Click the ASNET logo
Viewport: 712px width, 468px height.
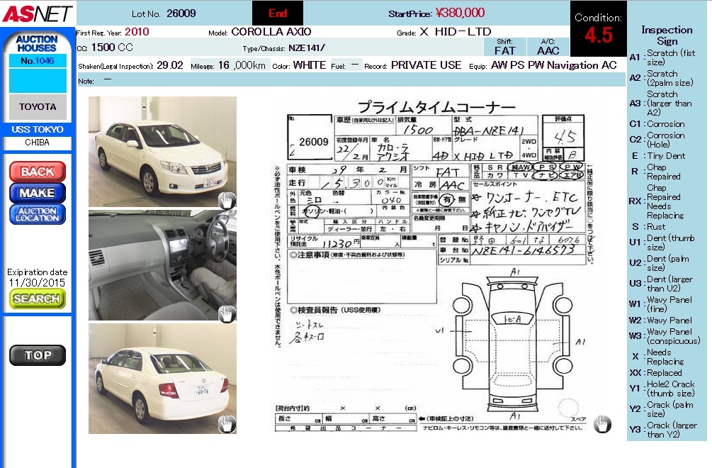point(37,13)
